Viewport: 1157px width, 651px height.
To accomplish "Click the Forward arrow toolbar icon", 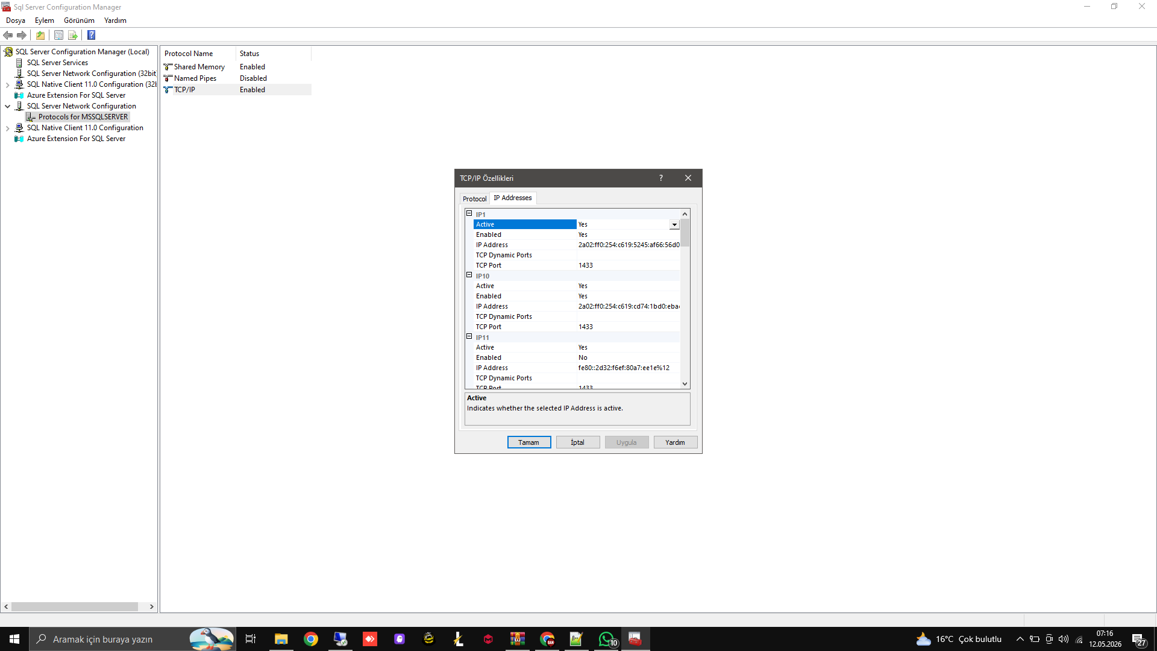I will [22, 35].
